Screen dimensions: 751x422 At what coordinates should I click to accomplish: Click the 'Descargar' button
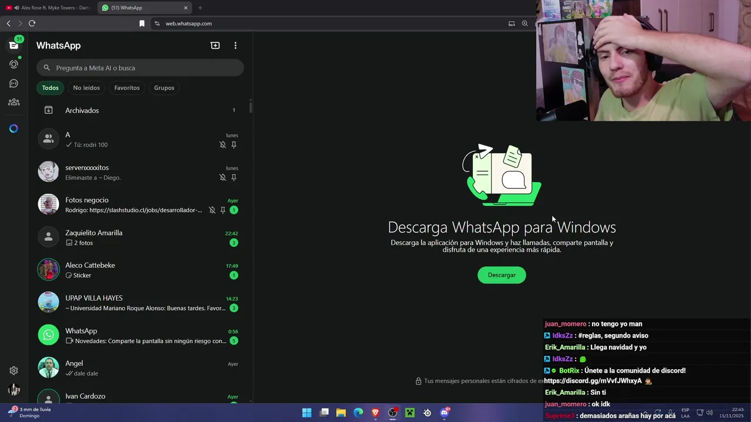(x=502, y=275)
